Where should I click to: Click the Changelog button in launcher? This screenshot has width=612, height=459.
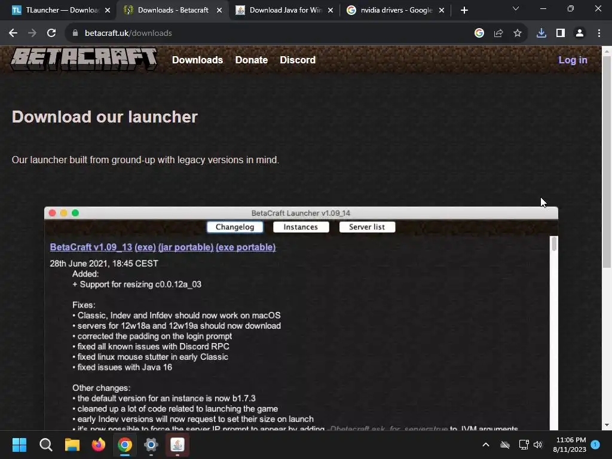[235, 227]
